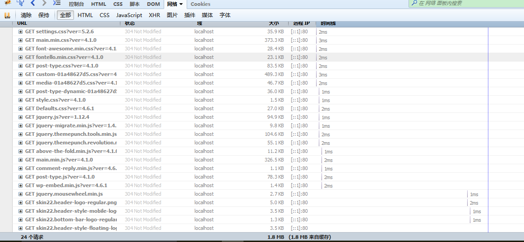Click the 清除 clear button
524x242 pixels.
[26, 15]
